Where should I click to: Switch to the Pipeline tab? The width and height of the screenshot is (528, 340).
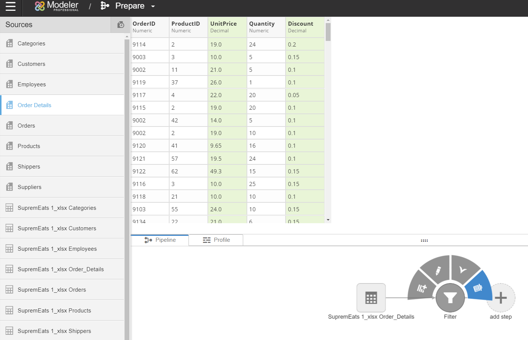pos(160,240)
